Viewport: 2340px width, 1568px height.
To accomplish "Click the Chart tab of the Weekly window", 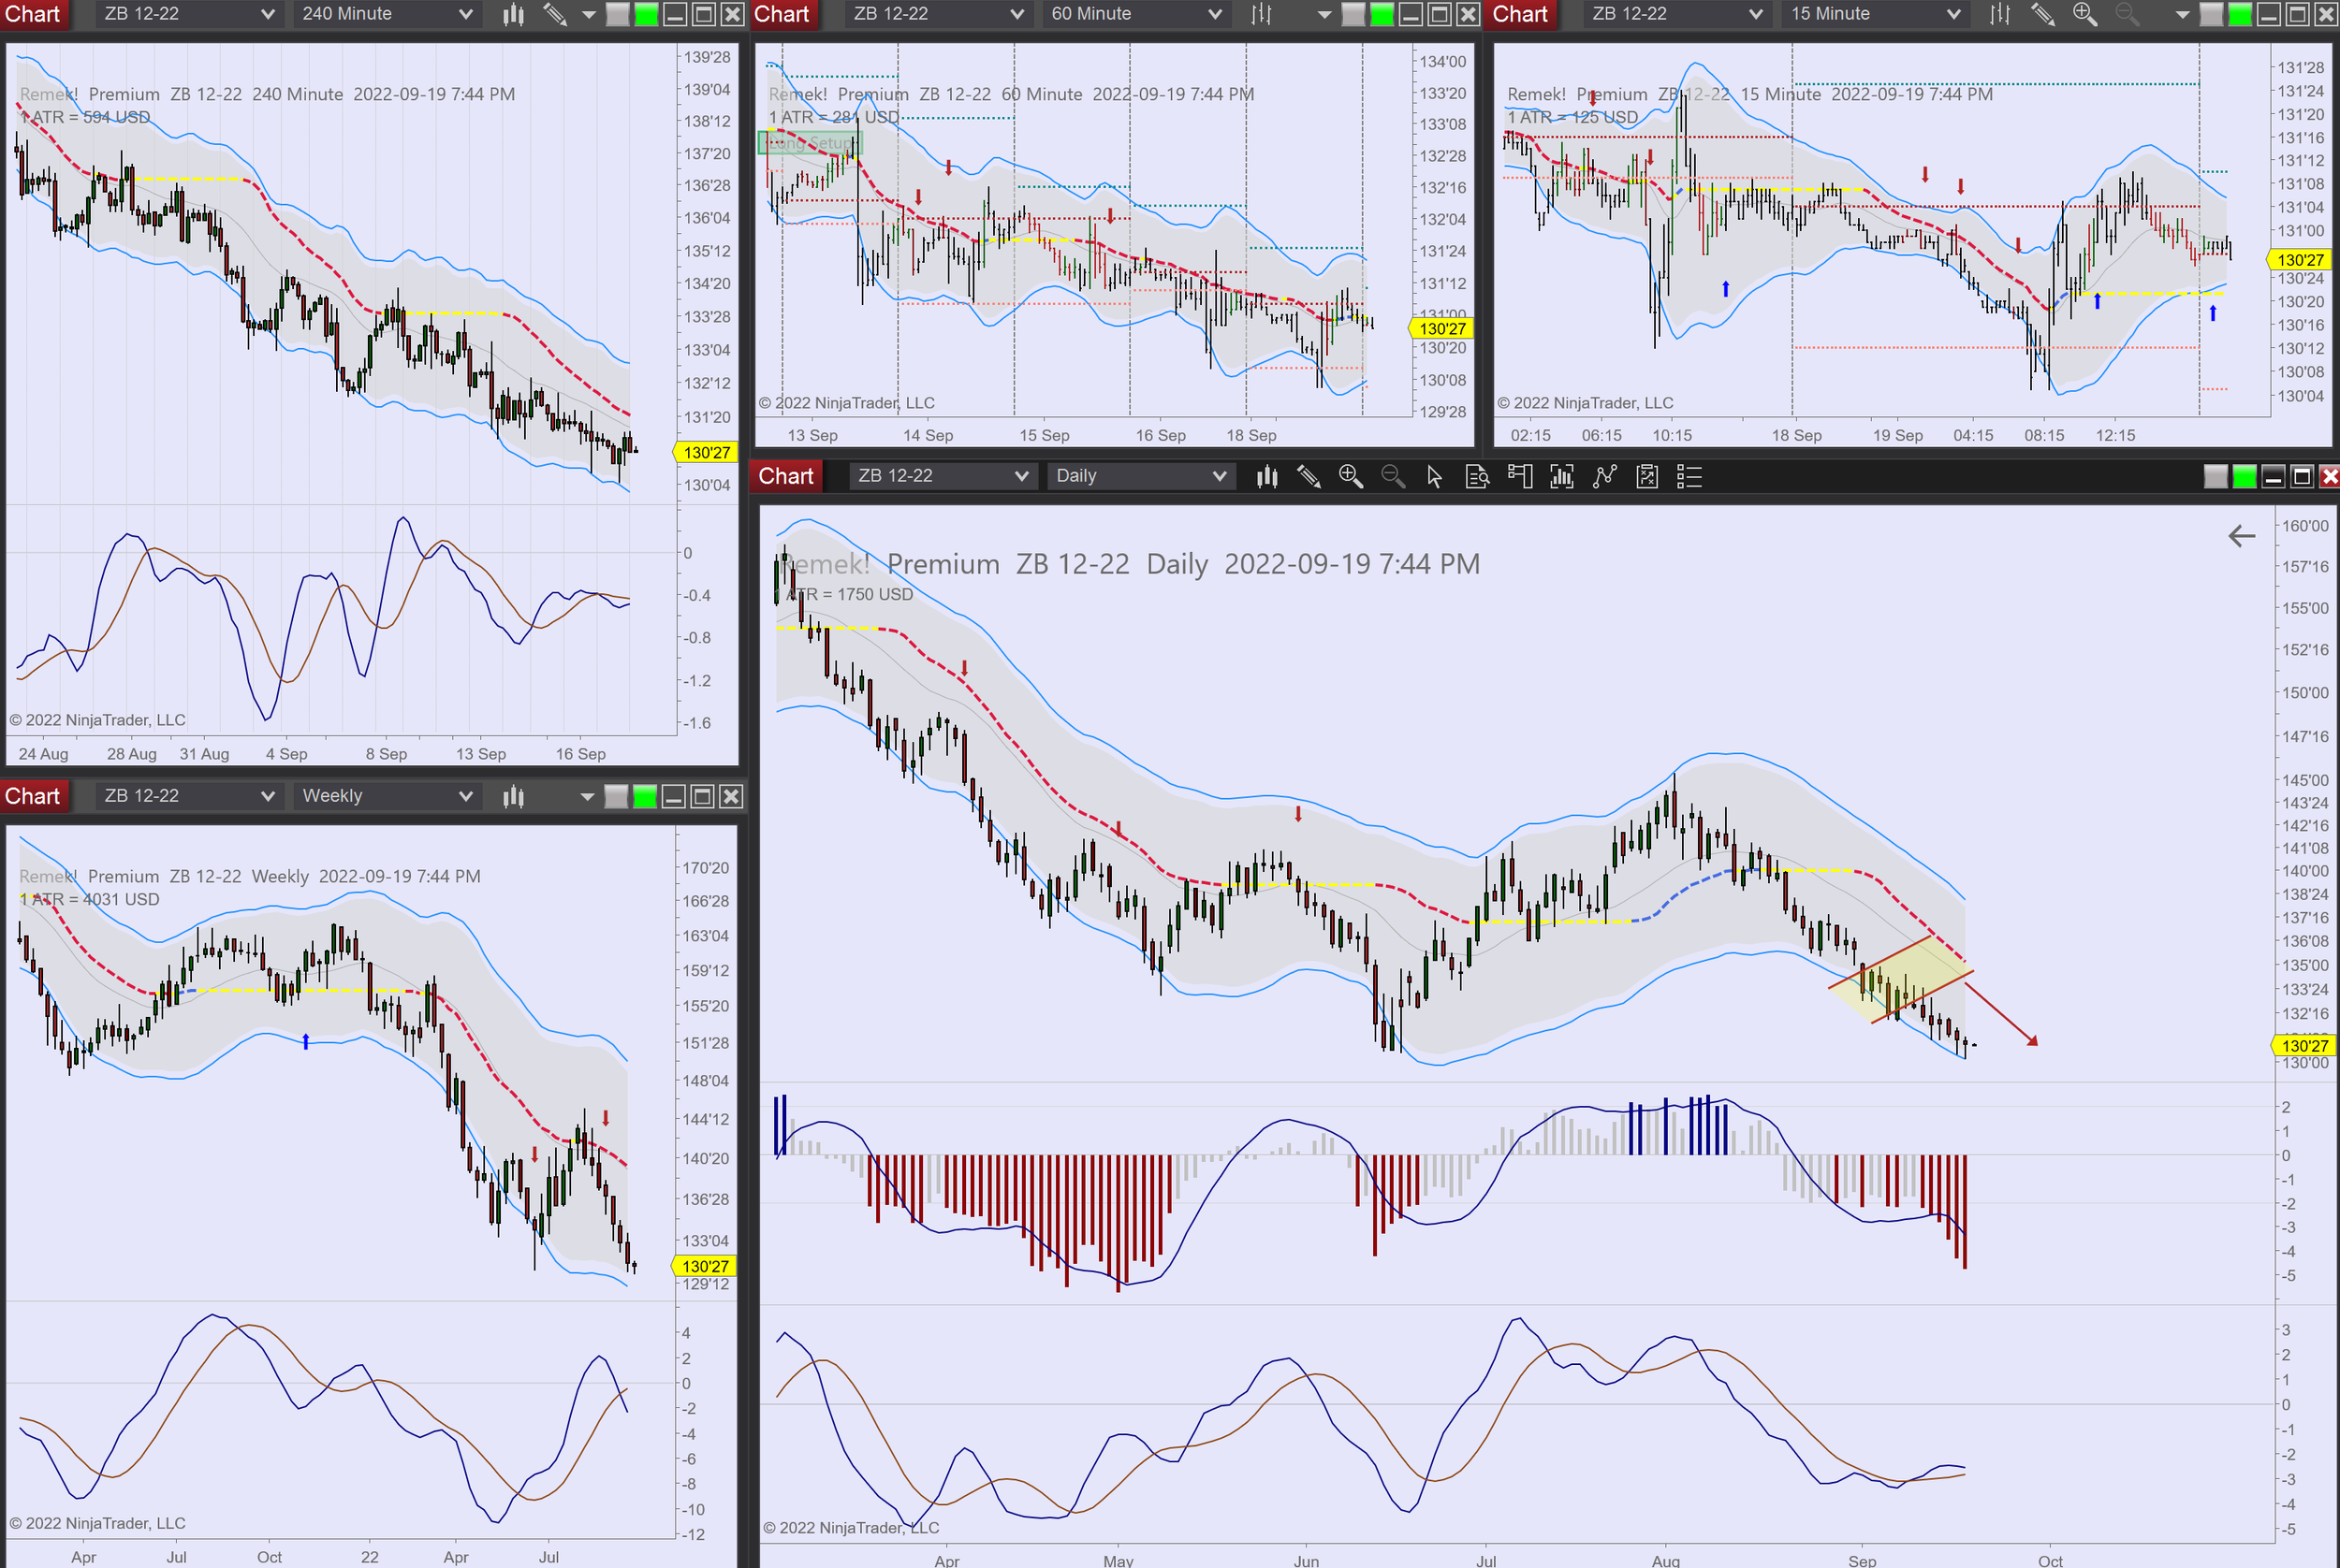I will click(33, 796).
